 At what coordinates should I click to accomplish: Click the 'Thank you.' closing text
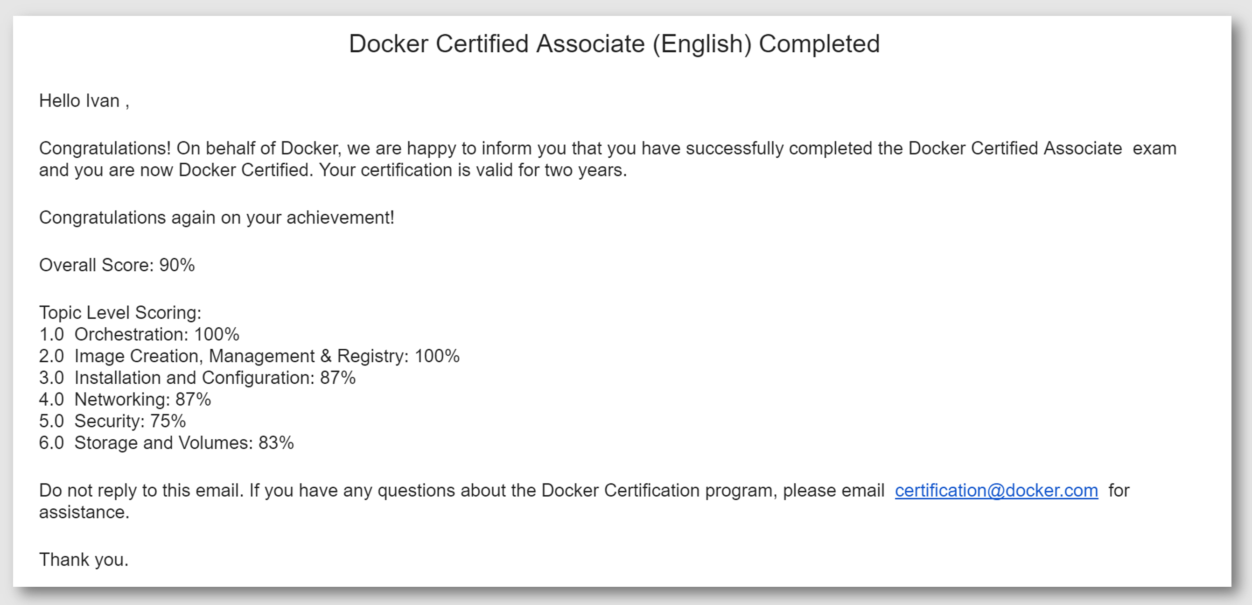pyautogui.click(x=84, y=559)
